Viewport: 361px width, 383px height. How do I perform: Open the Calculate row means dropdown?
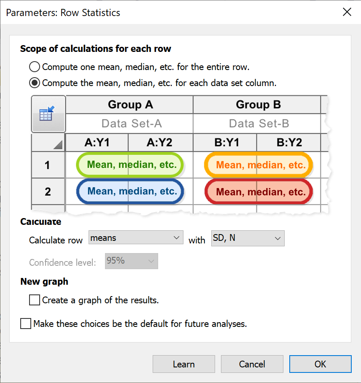tap(136, 238)
